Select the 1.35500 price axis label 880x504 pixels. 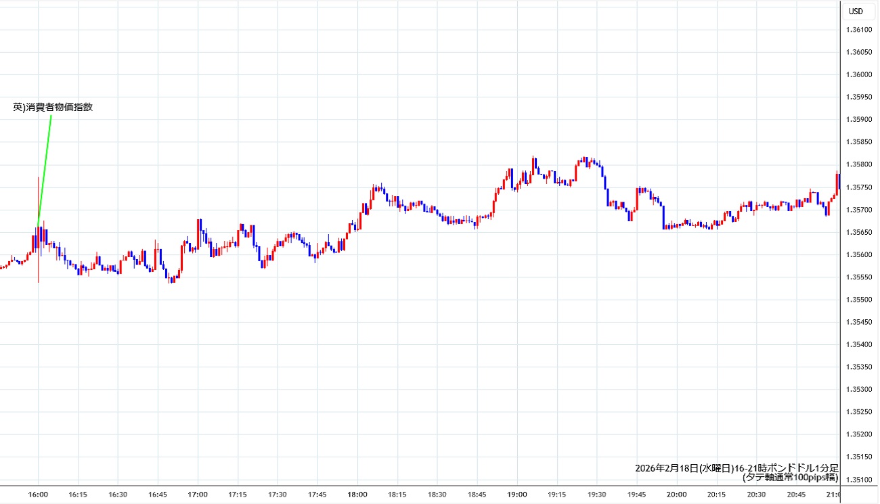click(x=859, y=300)
